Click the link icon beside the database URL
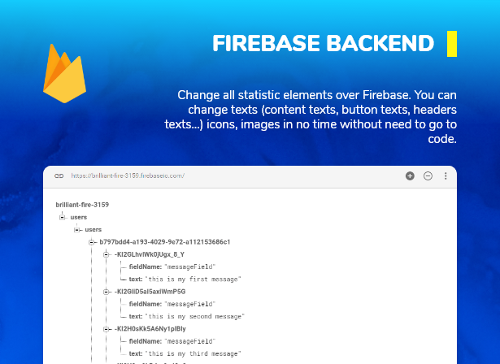500x364 pixels. pyautogui.click(x=59, y=176)
